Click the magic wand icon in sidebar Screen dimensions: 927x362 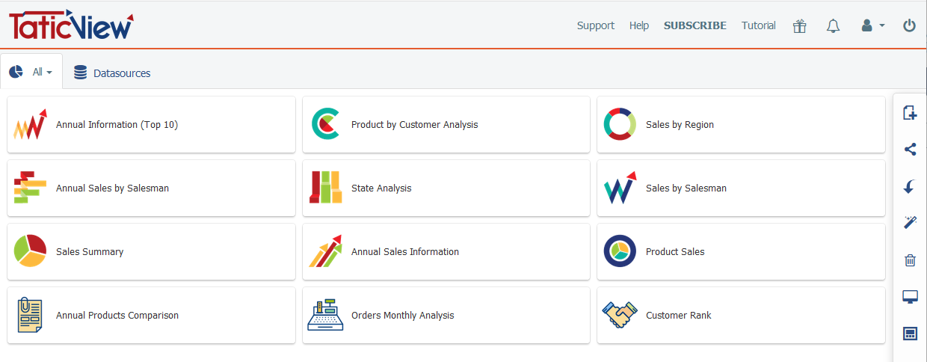click(910, 222)
